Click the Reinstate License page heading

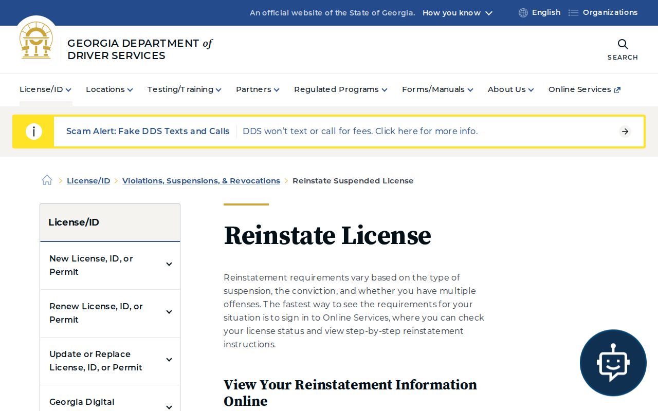tap(327, 235)
